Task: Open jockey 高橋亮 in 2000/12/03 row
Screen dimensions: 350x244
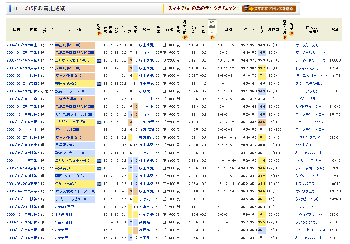Action: coord(144,222)
